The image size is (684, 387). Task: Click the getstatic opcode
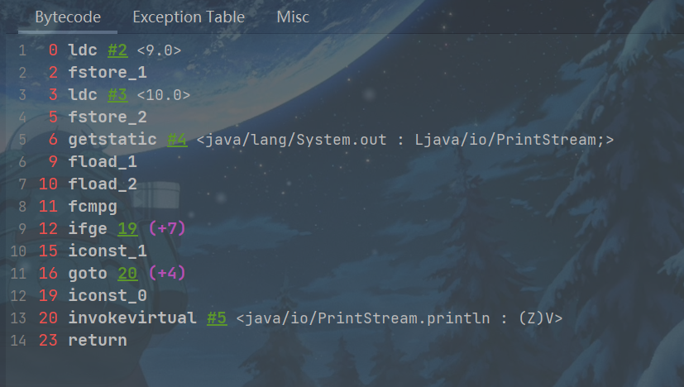pos(112,140)
